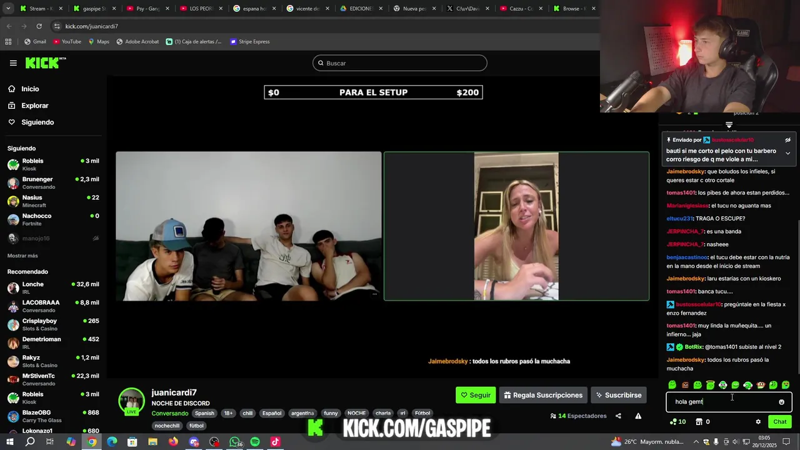
Task: Click the report warning triangle icon
Action: (x=638, y=416)
